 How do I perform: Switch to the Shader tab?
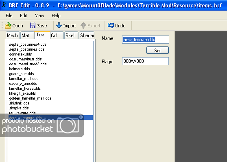click(x=87, y=35)
